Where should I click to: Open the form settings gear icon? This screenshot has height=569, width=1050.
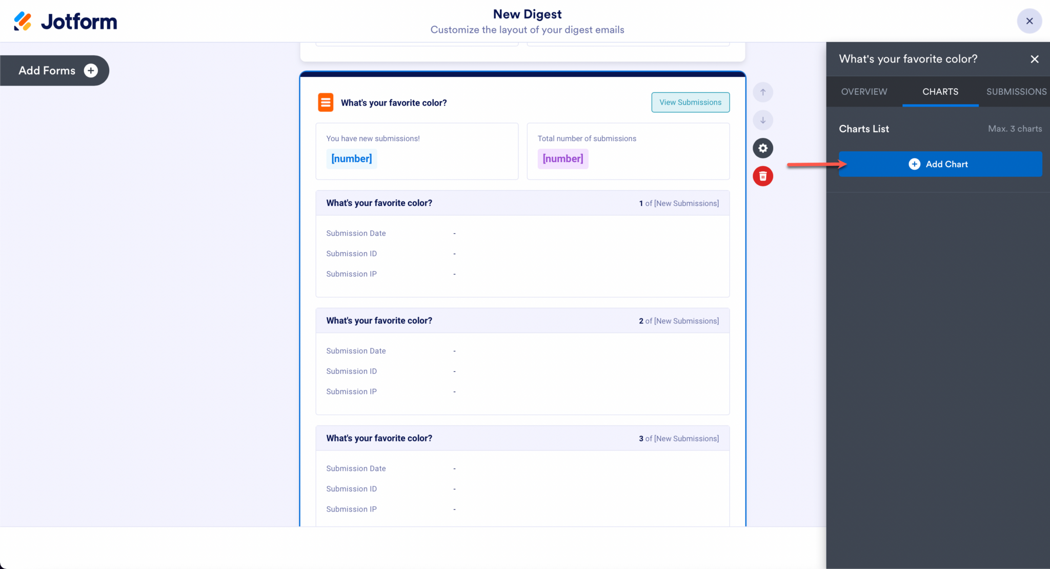click(762, 148)
